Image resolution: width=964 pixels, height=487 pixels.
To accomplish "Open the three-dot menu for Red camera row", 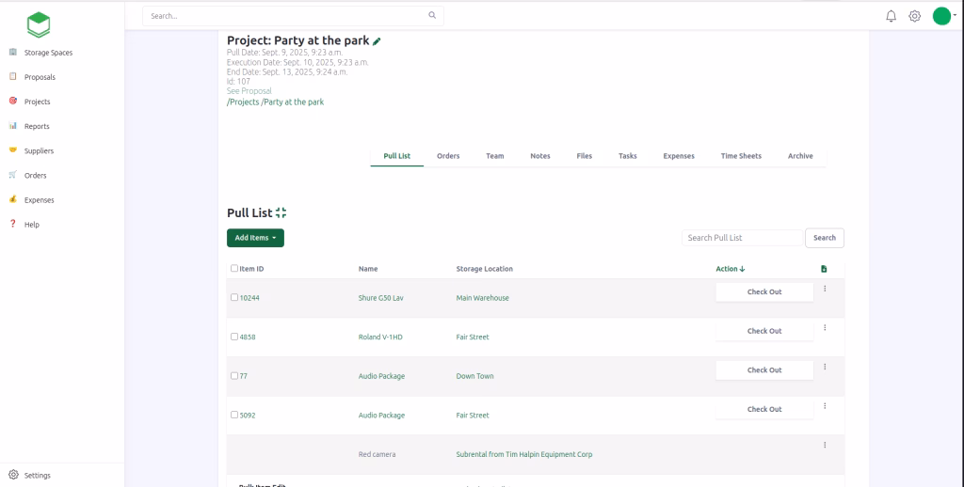I will pyautogui.click(x=825, y=445).
